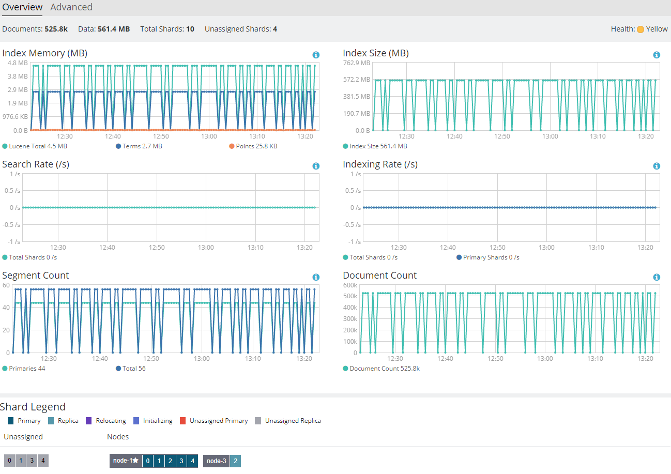Viewport: 671px width, 474px height.
Task: Open the node-1 link
Action: 123,461
